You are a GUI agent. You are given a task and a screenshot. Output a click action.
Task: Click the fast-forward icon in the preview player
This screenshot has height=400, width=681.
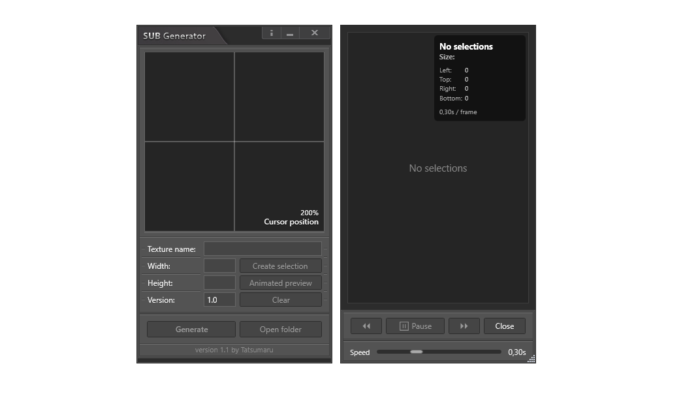click(x=464, y=326)
